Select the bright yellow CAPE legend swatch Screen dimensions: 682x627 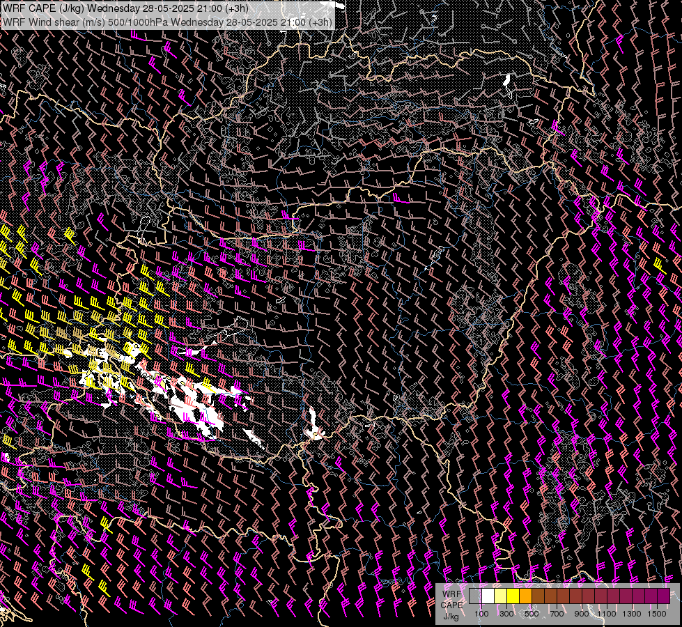point(513,596)
